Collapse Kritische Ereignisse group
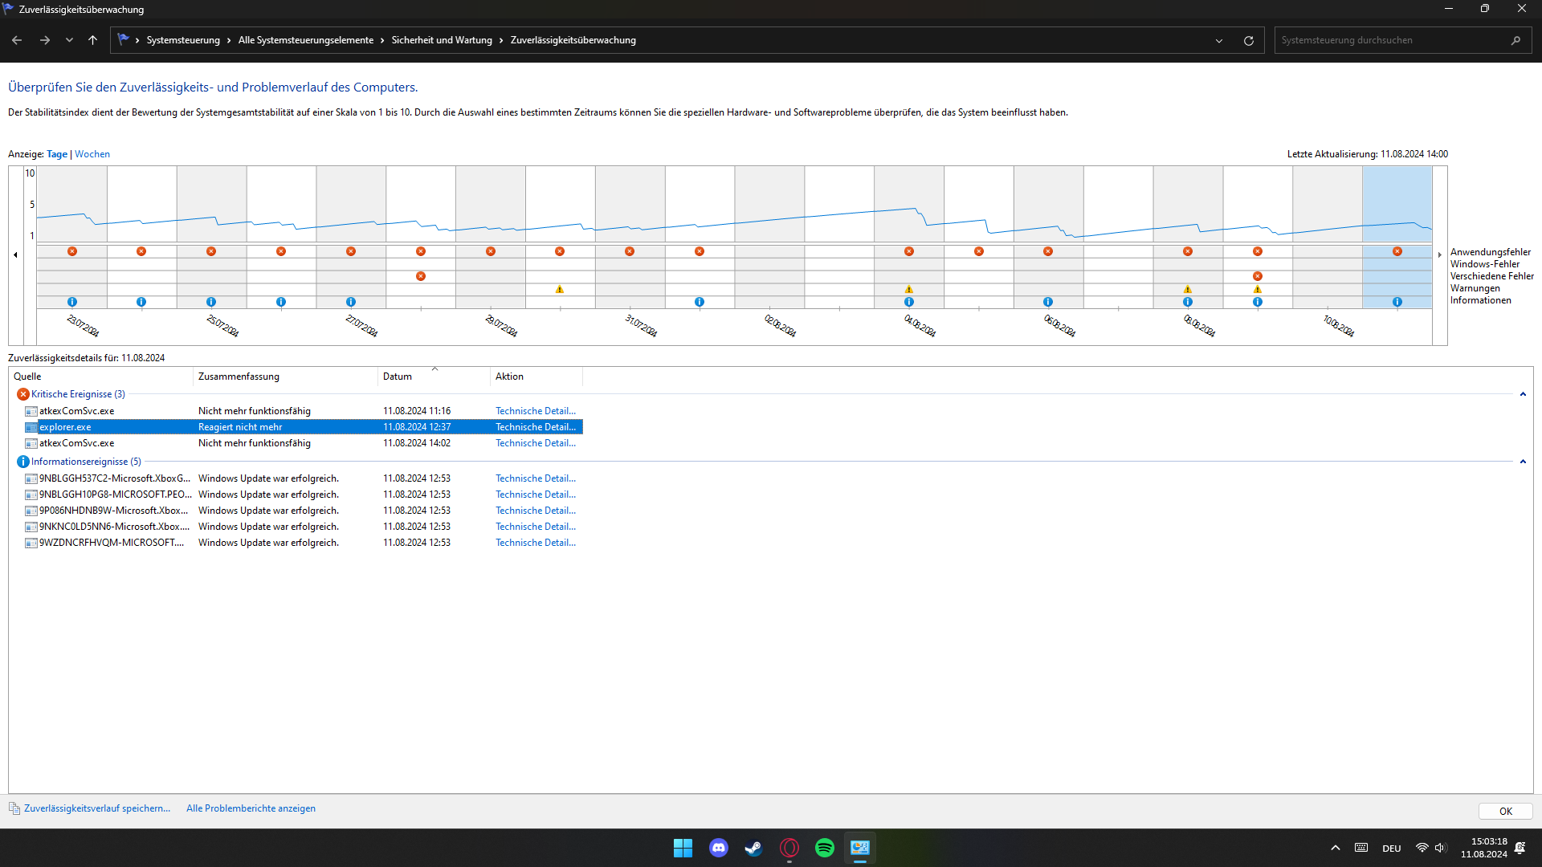This screenshot has height=867, width=1542. click(1523, 394)
